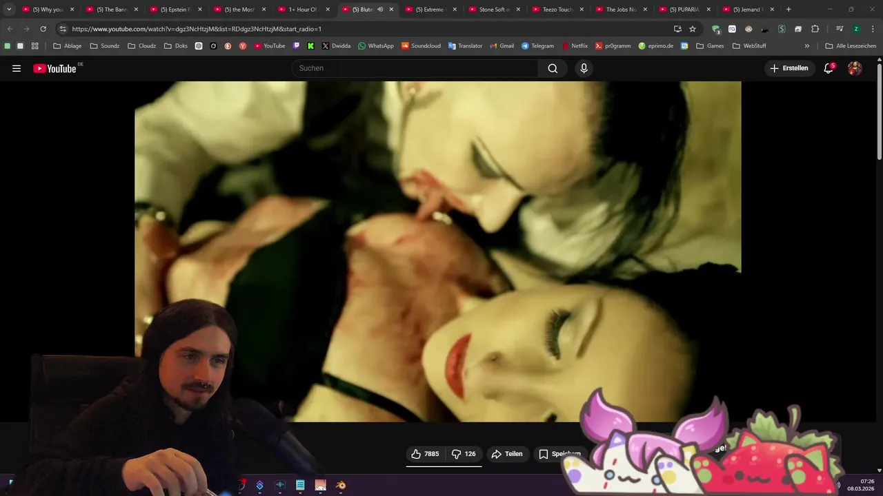Open Telegram bookmark
The height and width of the screenshot is (496, 883).
[537, 46]
